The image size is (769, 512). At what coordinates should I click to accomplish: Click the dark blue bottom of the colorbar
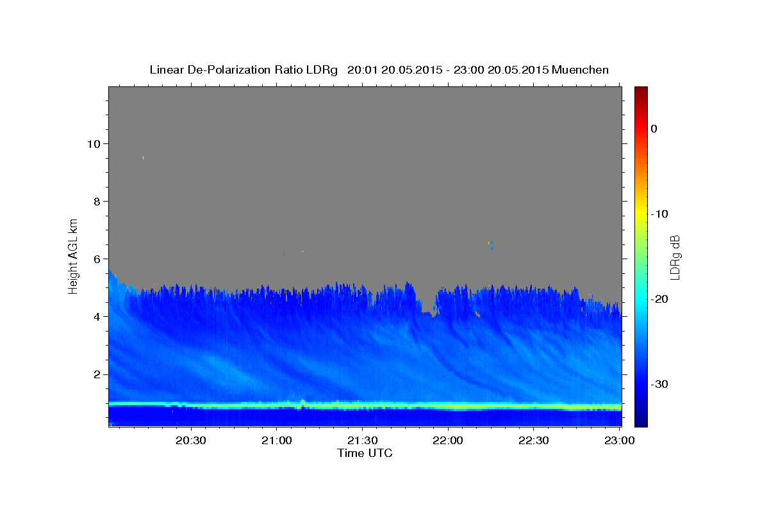641,419
